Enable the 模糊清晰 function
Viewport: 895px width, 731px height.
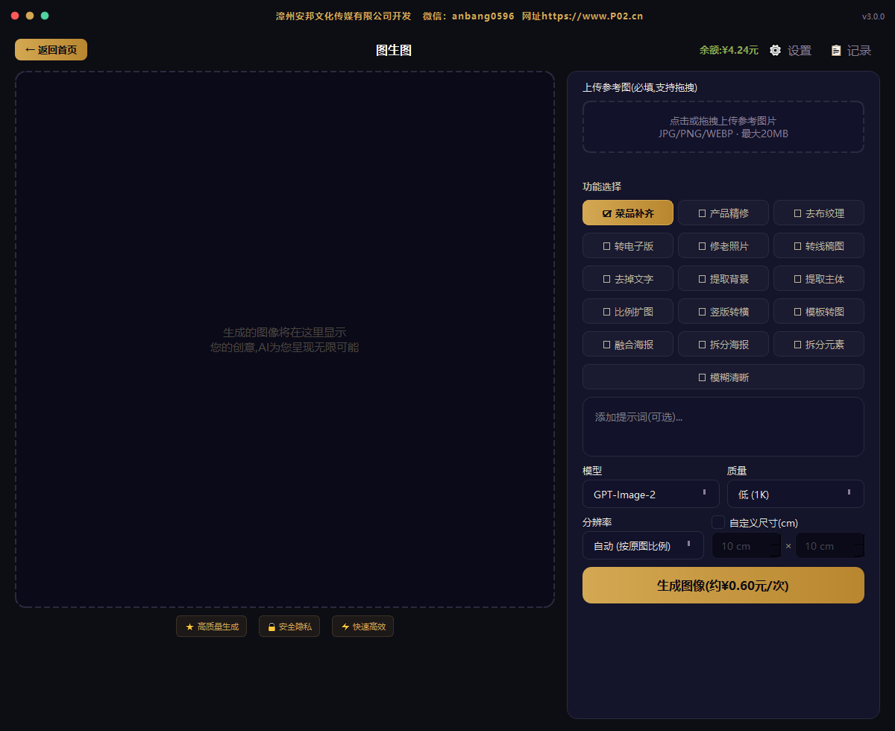click(x=723, y=377)
